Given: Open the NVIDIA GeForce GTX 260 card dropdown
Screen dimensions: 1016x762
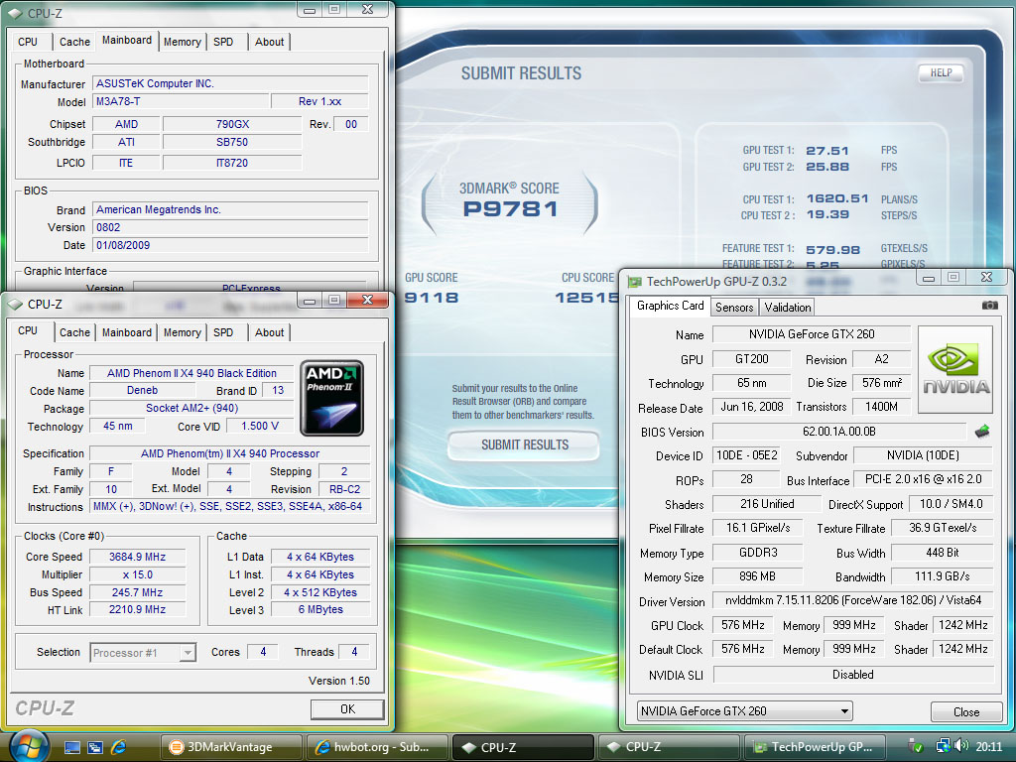Looking at the screenshot, I should [x=844, y=710].
